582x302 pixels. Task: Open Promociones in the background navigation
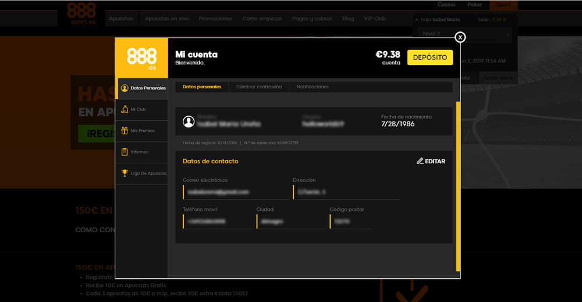click(215, 19)
